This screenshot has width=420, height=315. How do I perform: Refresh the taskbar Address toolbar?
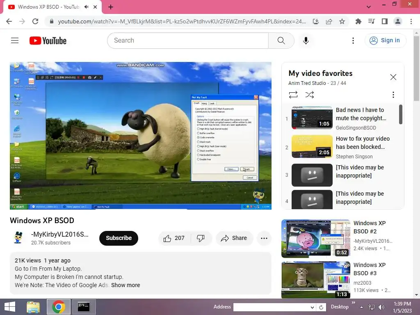[x=321, y=307]
